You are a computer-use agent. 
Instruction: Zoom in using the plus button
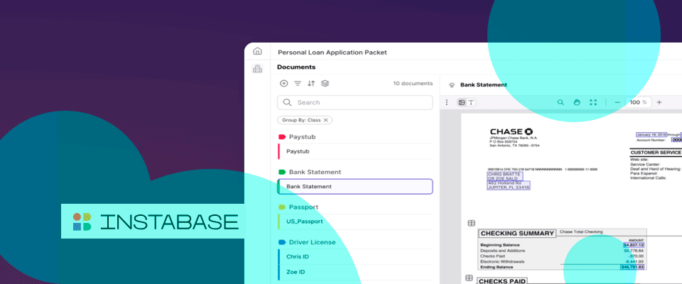[x=659, y=102]
